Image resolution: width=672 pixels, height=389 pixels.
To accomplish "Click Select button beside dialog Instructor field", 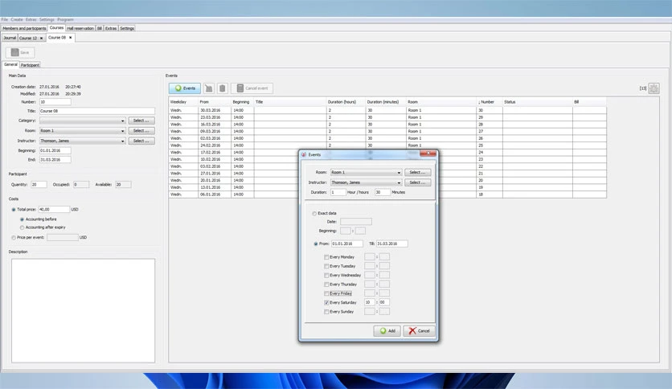I will [x=417, y=182].
